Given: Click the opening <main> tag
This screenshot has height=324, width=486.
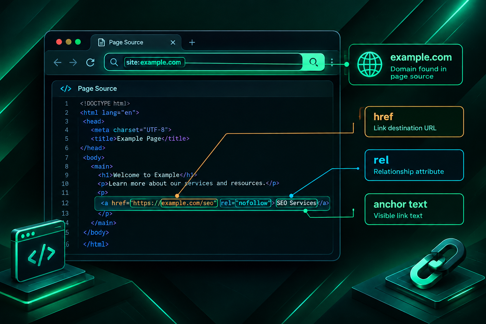Looking at the screenshot, I should tap(102, 166).
